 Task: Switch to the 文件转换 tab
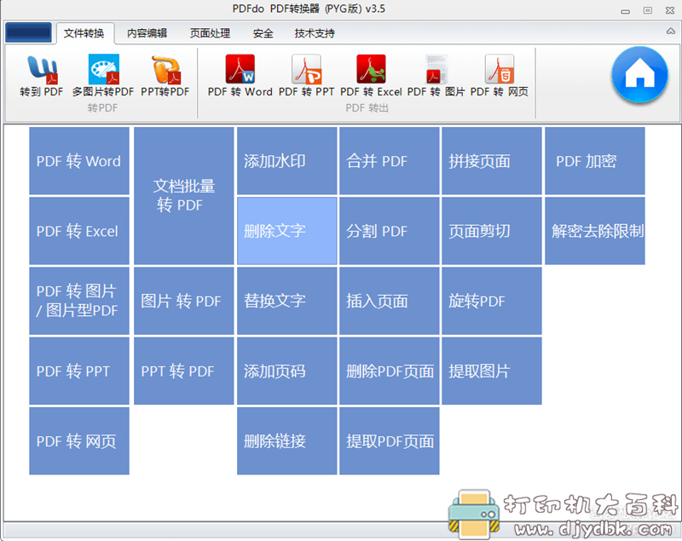point(84,33)
